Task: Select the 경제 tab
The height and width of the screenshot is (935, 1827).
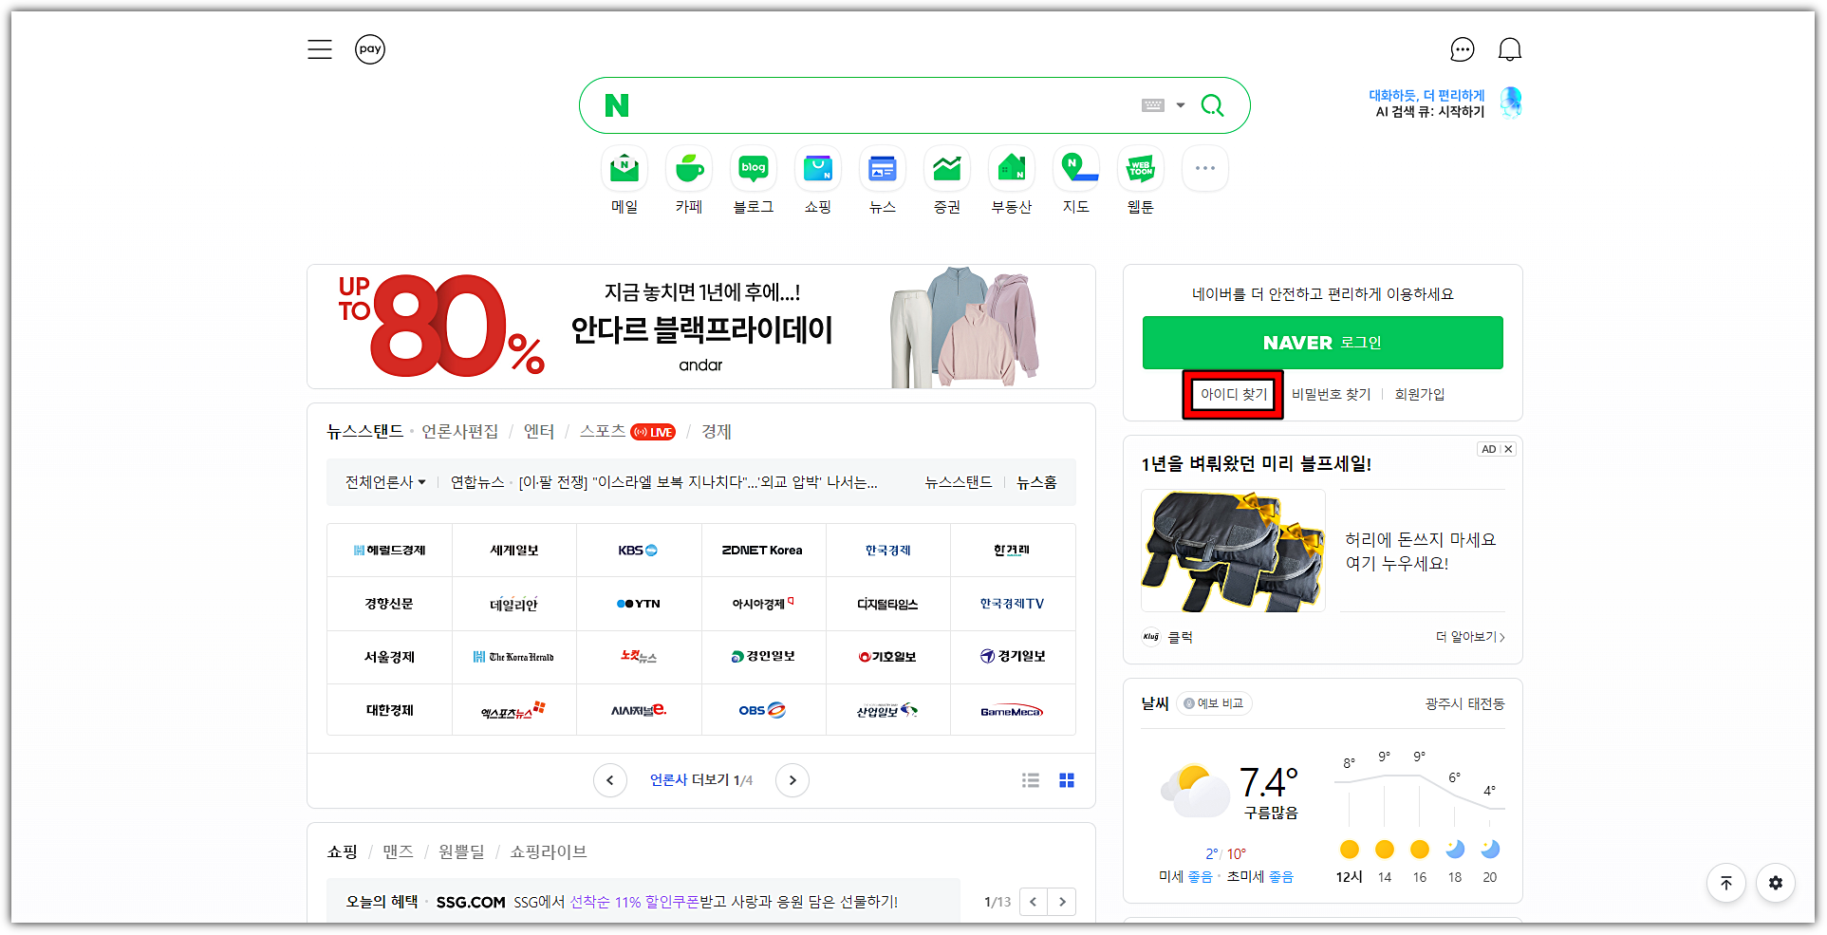Action: (x=717, y=432)
